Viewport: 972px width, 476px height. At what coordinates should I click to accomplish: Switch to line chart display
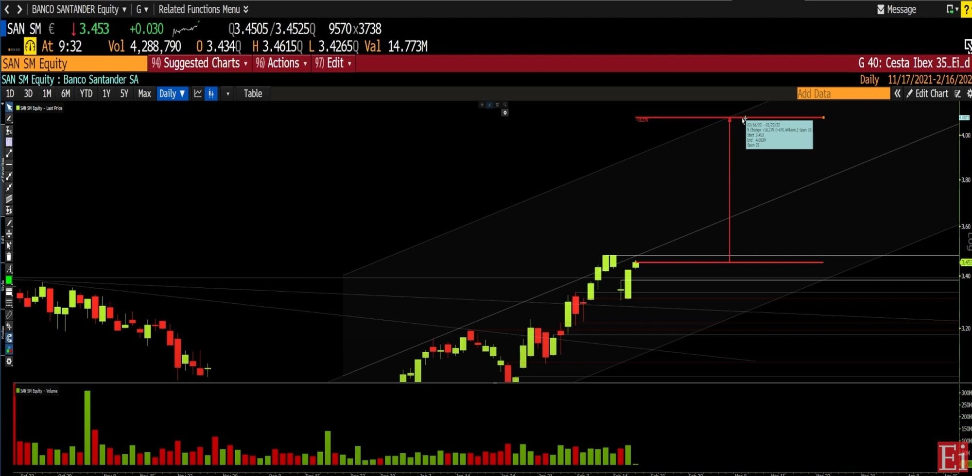click(198, 94)
